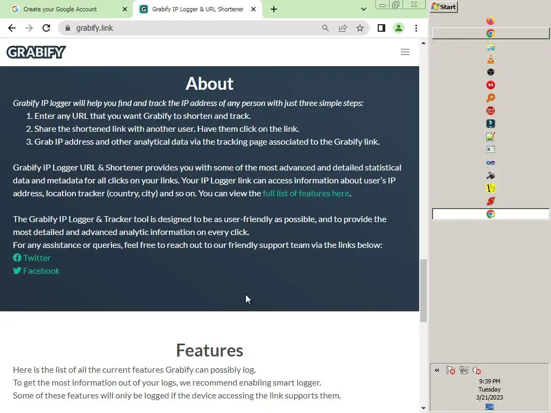Viewport: 551px width, 413px height.
Task: Expand hidden tray icons with the double chevron
Action: pos(437,370)
